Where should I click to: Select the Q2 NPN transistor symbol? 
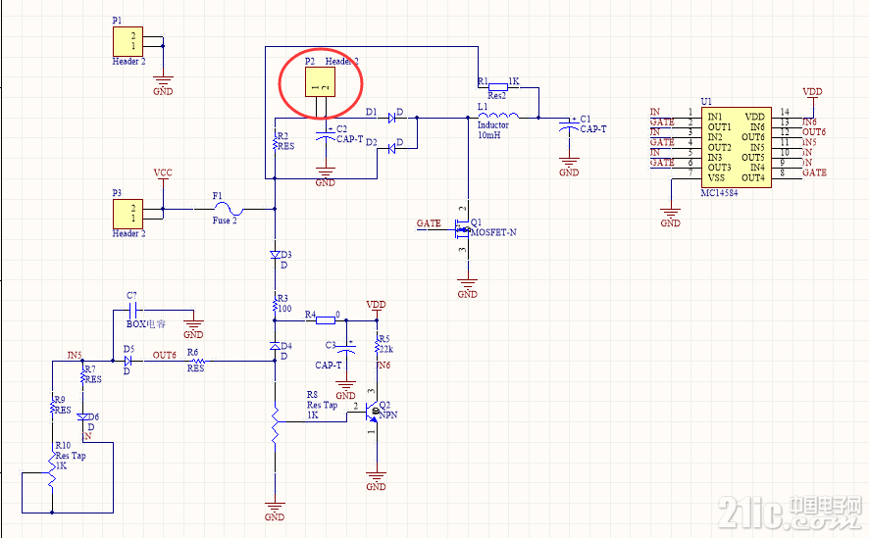click(x=374, y=411)
